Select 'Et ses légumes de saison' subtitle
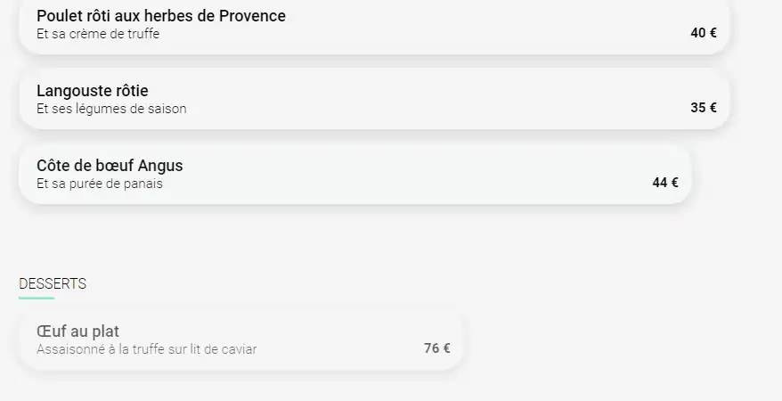Screen dimensions: 782x401 click(x=111, y=109)
